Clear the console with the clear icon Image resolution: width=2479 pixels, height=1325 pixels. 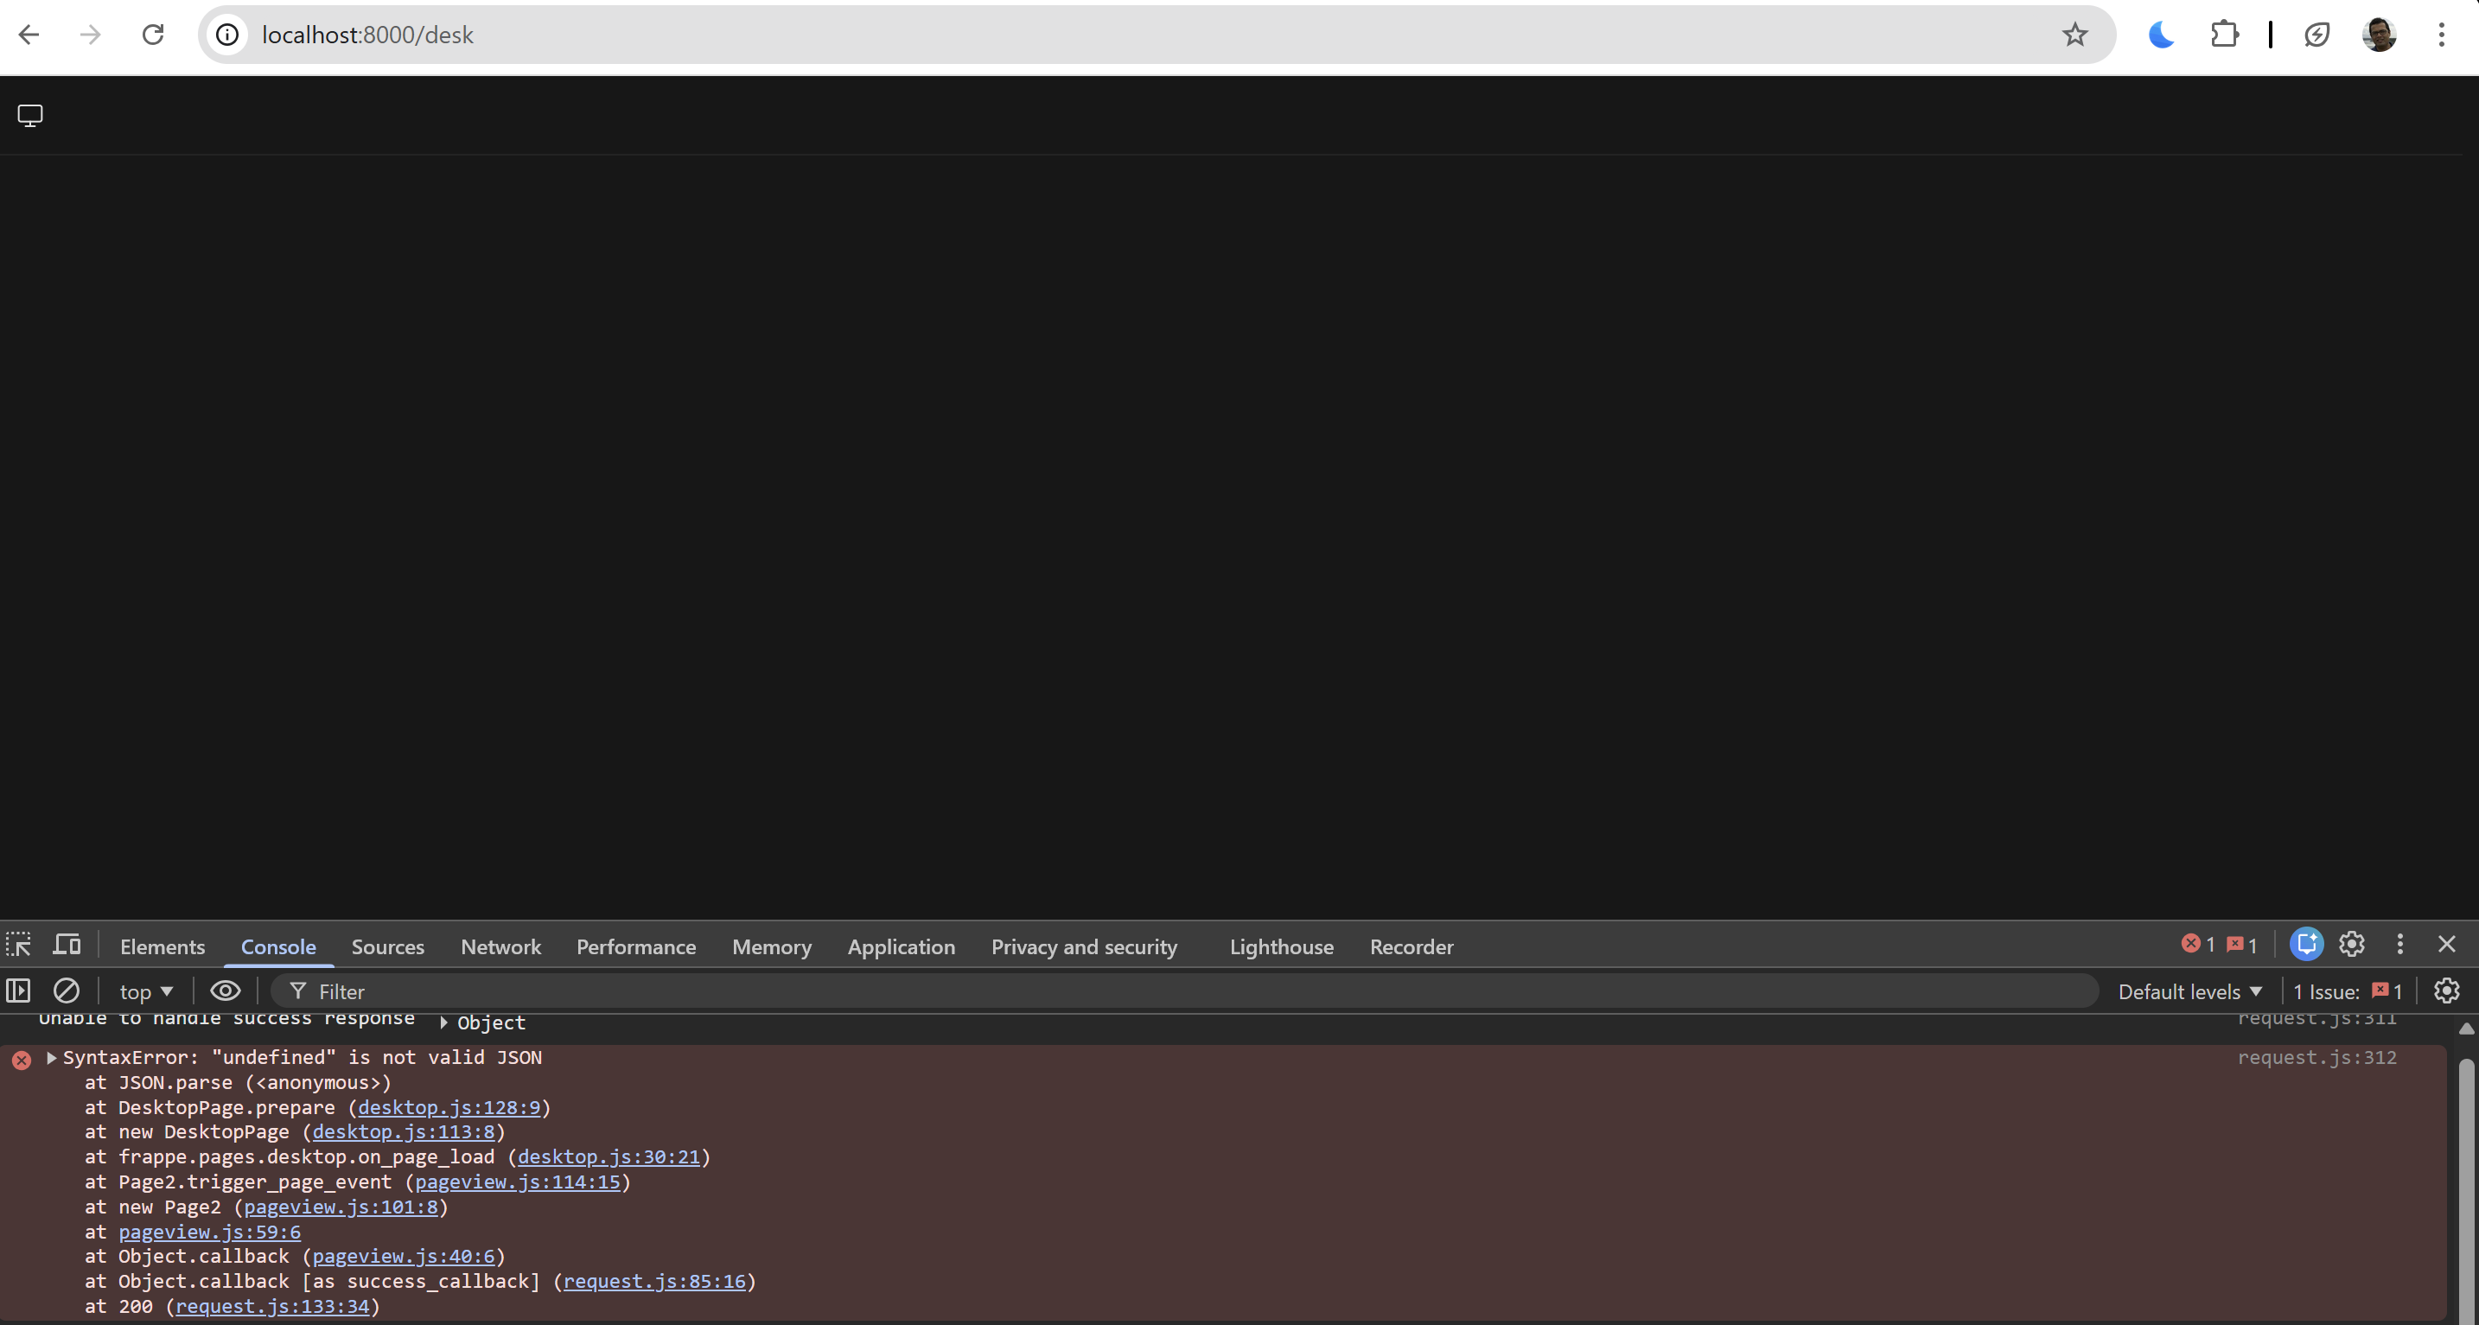coord(67,991)
